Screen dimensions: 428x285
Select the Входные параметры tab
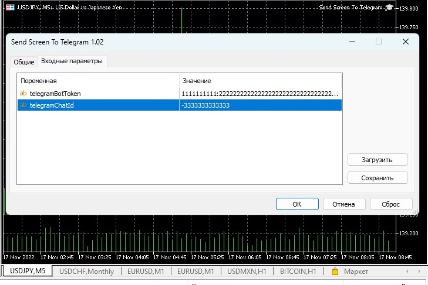72,61
